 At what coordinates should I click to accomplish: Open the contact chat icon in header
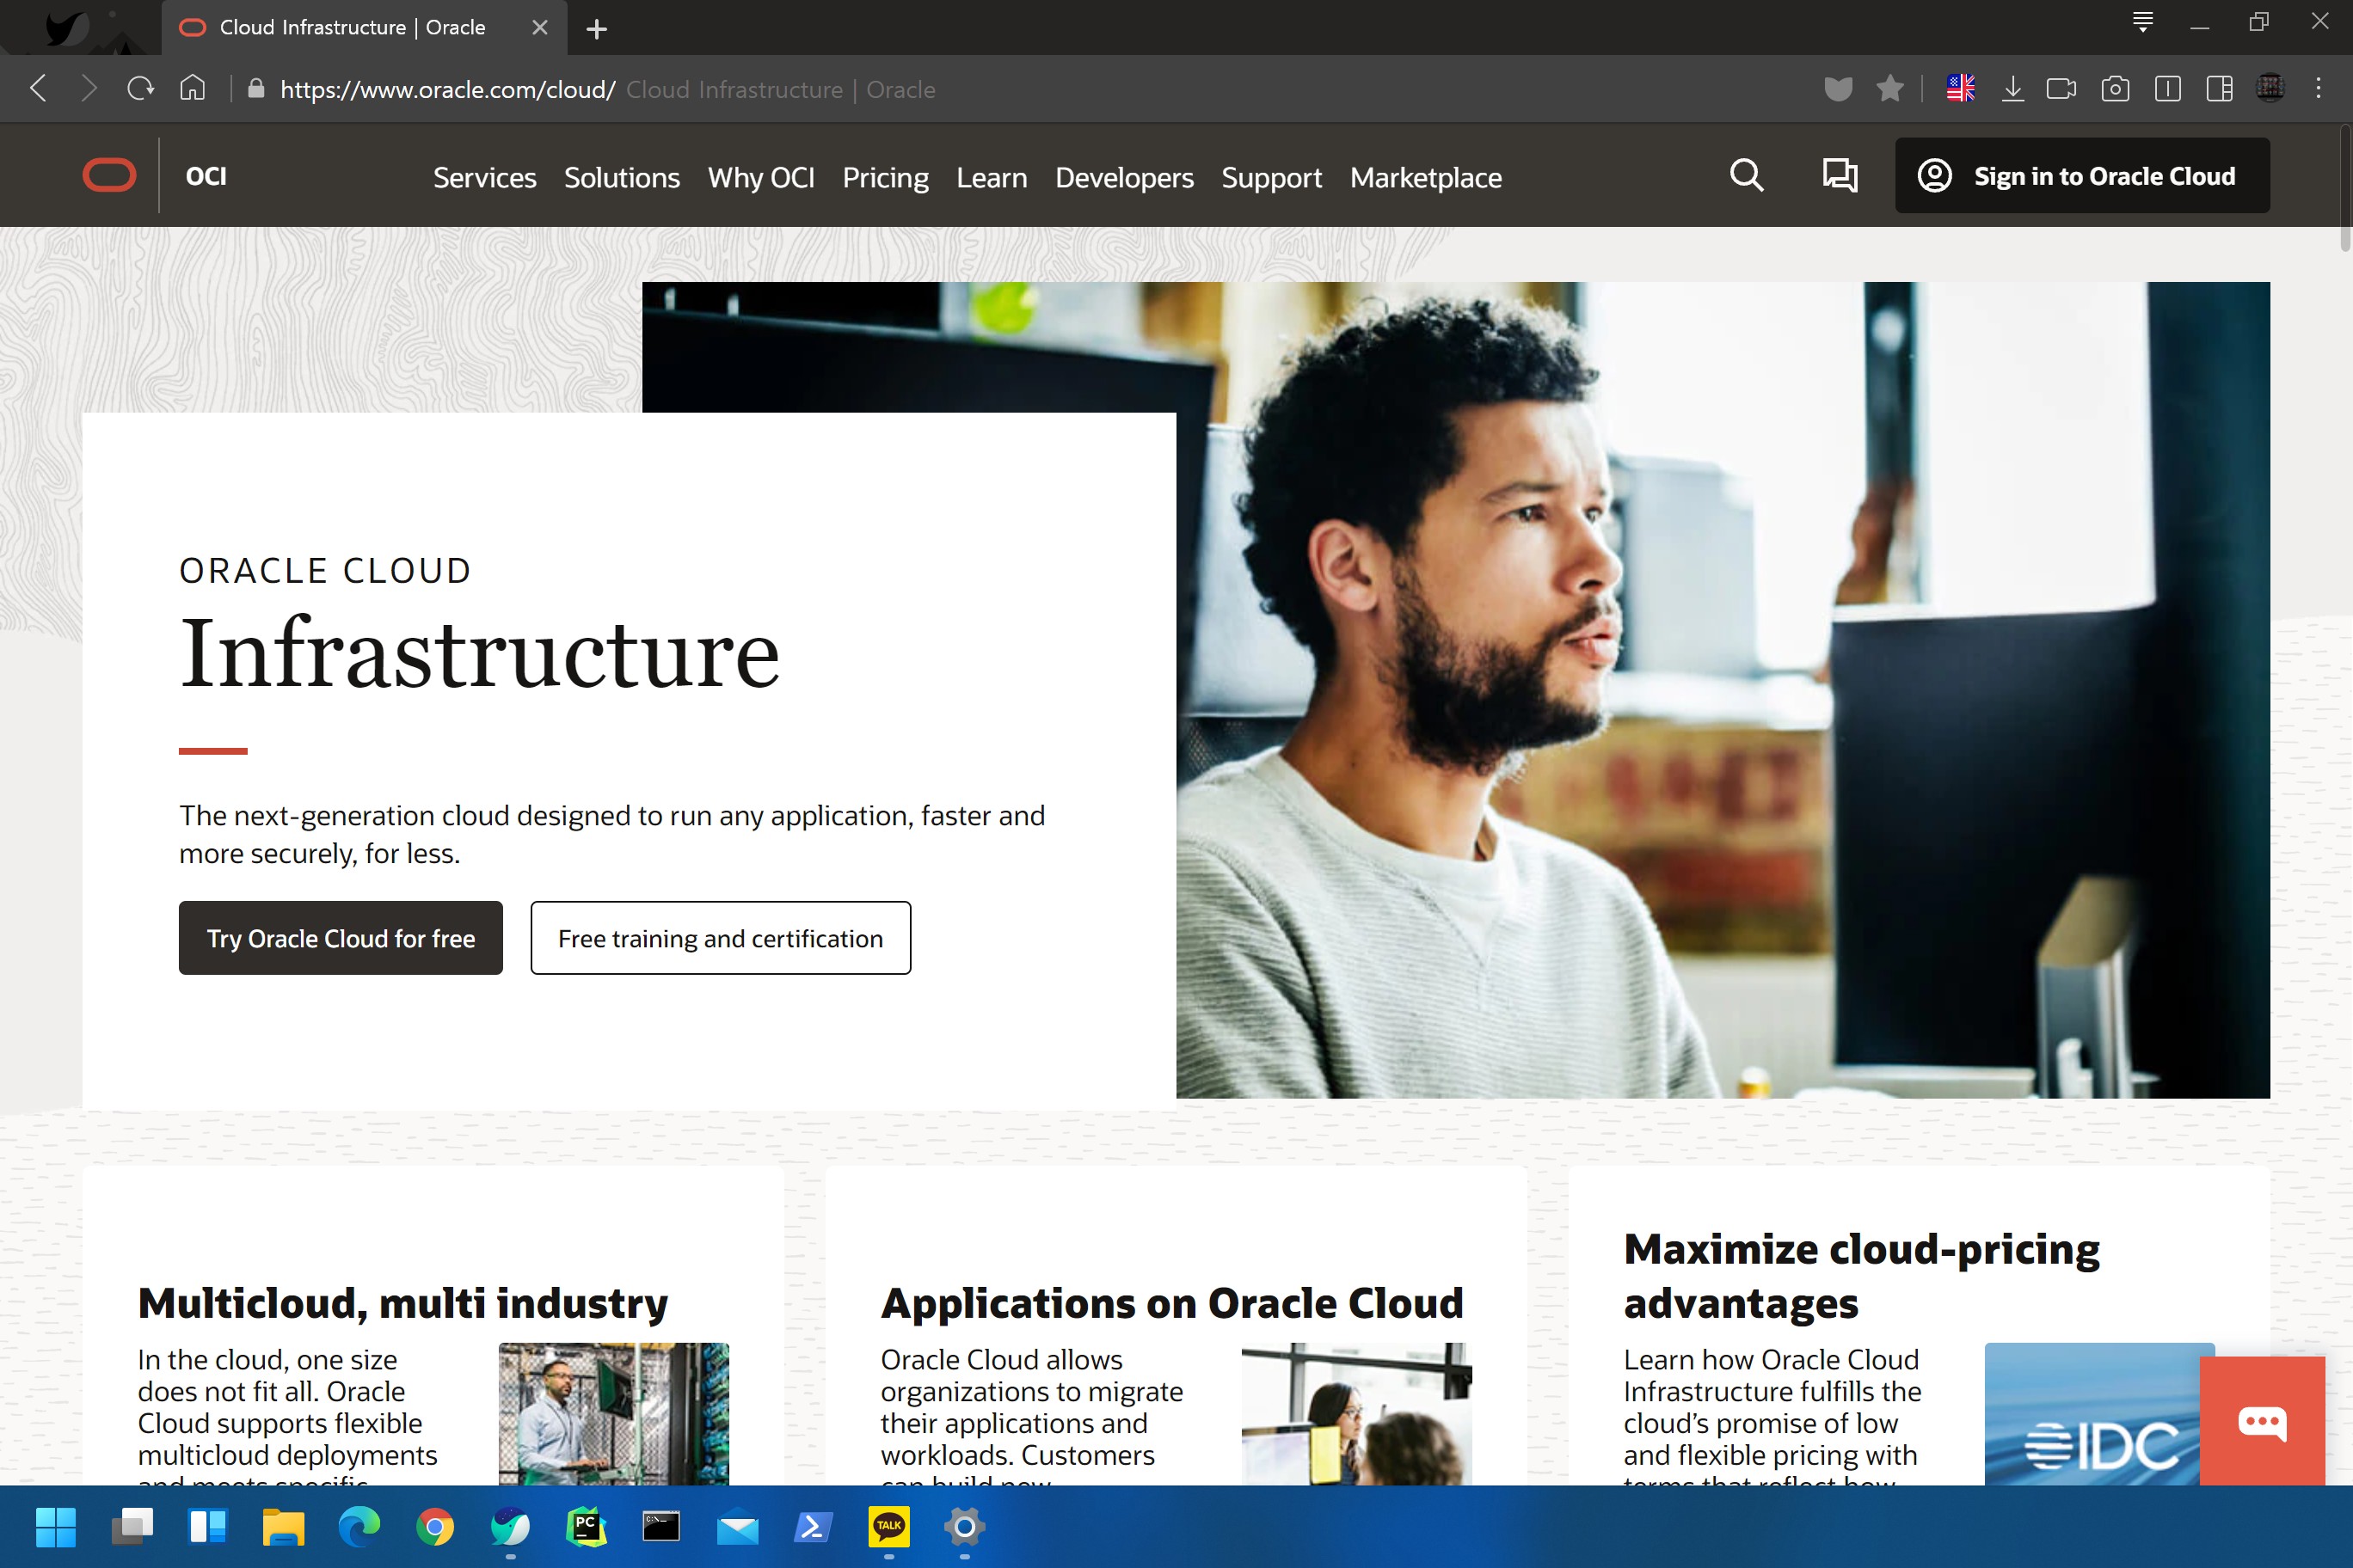pos(1839,176)
